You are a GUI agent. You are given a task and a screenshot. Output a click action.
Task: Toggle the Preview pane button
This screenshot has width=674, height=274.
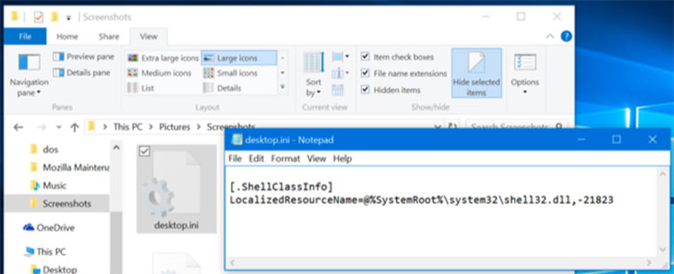pos(84,57)
